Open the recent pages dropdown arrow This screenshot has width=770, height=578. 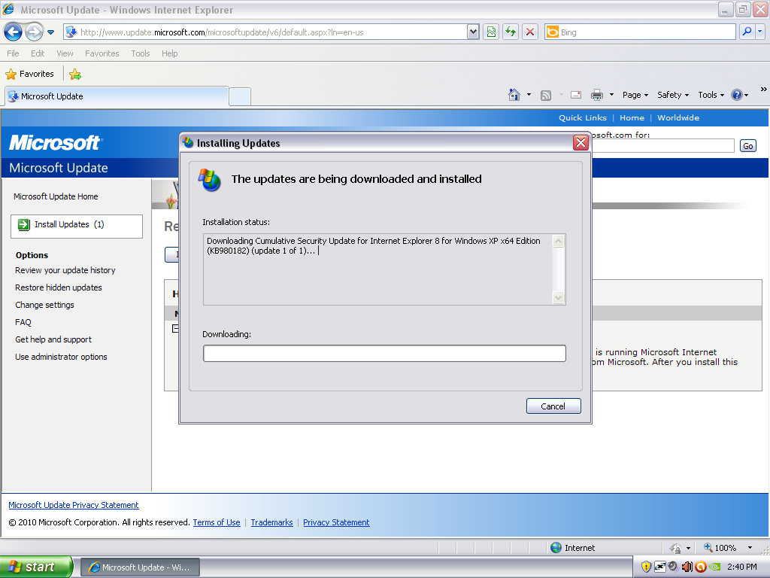50,32
